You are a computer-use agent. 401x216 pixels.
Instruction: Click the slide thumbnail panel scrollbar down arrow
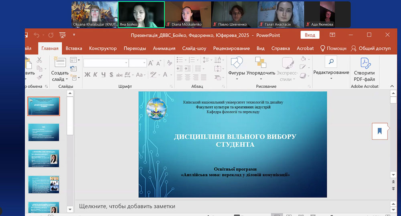[x=70, y=209]
